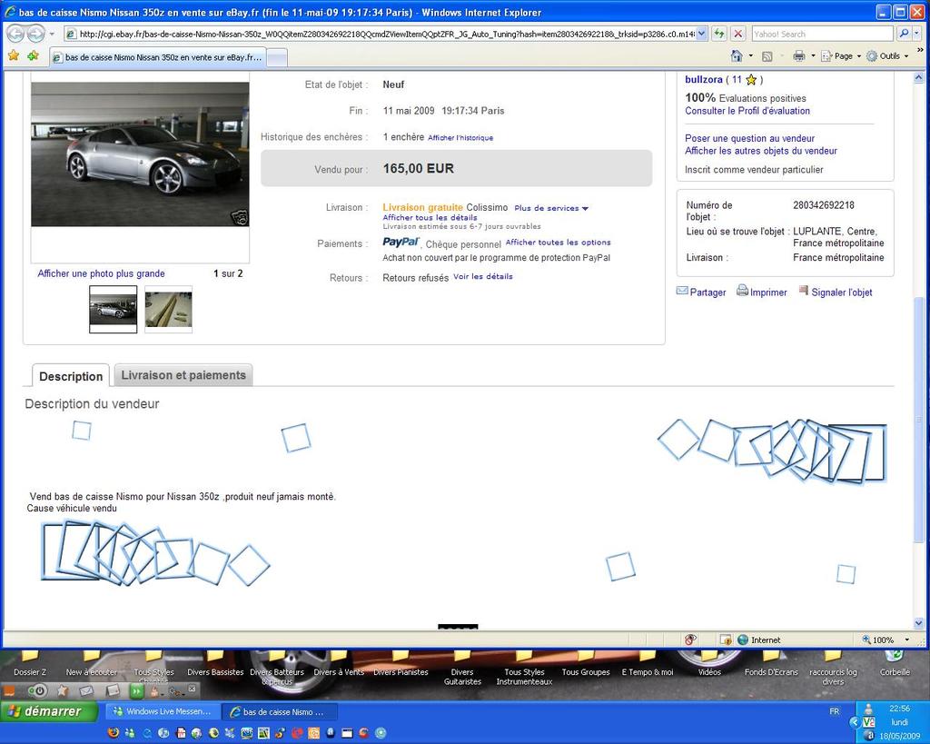
Task: Expand the Plus de services dropdown
Action: pyautogui.click(x=551, y=208)
